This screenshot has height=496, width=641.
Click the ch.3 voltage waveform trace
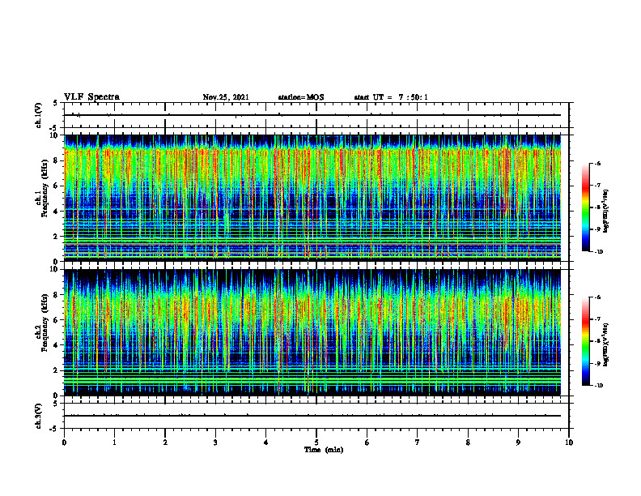[x=312, y=416]
